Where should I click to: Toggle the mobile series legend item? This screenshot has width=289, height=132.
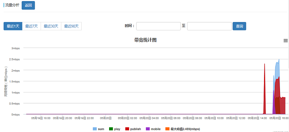153,129
